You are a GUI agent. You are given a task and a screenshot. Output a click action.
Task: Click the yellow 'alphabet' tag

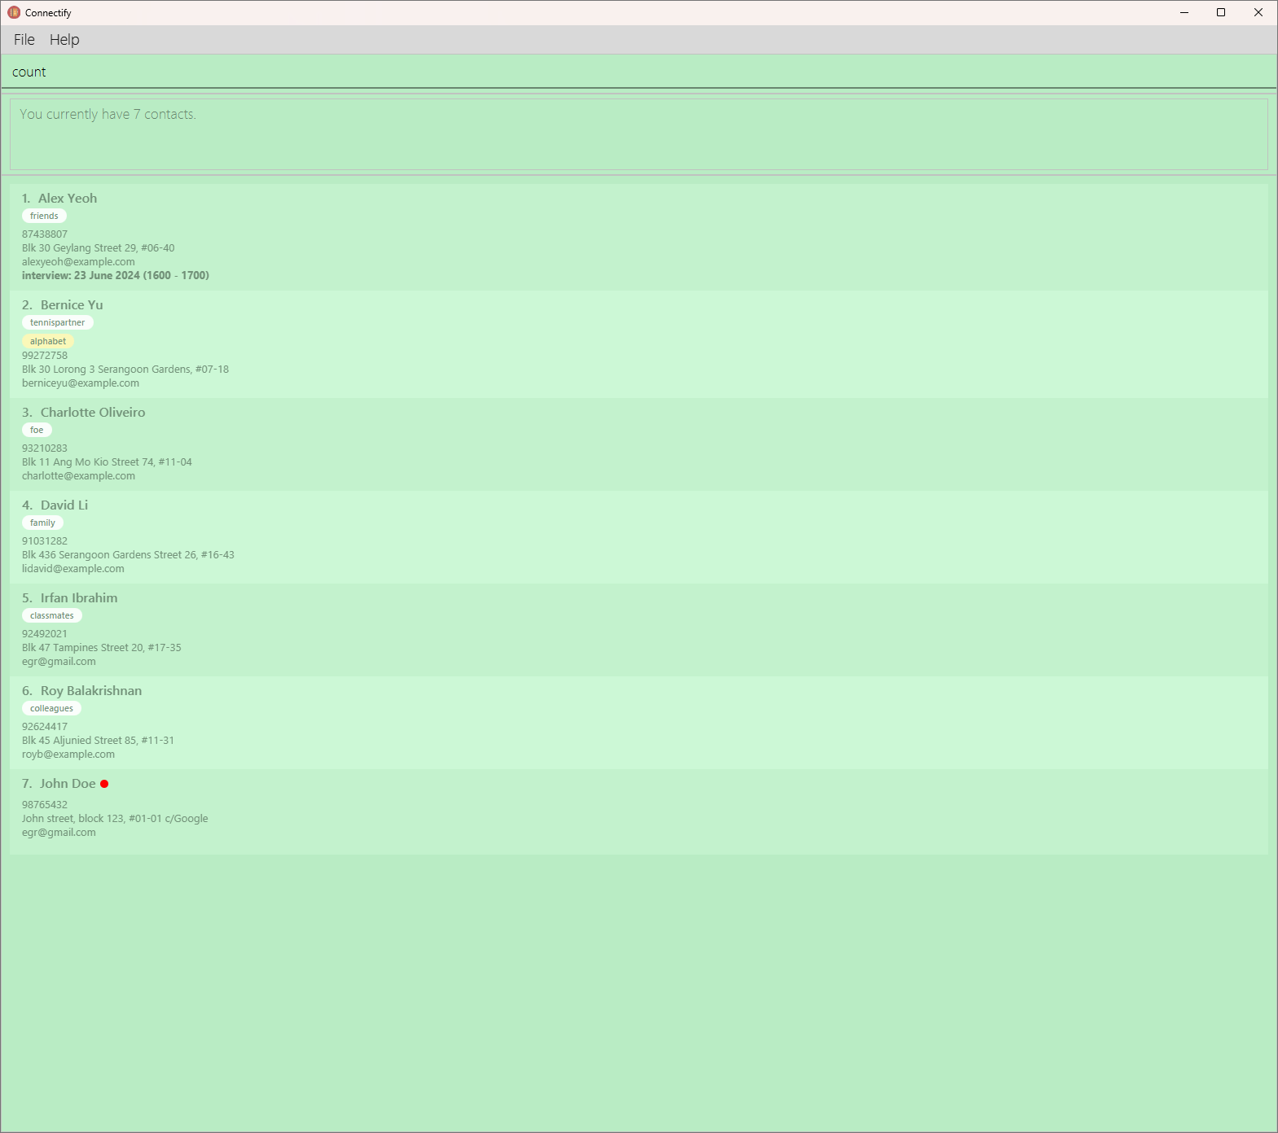pyautogui.click(x=48, y=341)
